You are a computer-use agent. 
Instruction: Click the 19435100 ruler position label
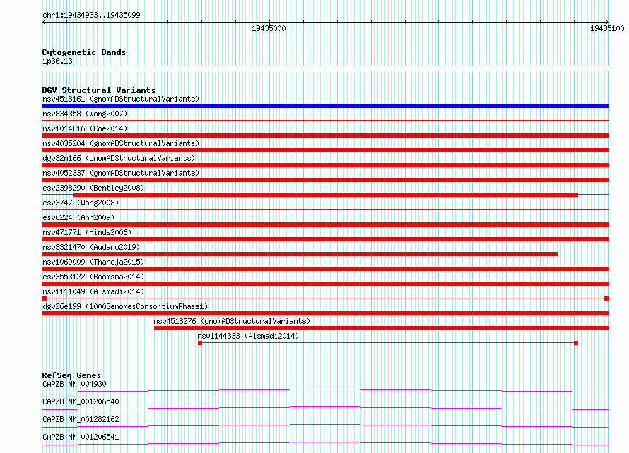point(607,28)
